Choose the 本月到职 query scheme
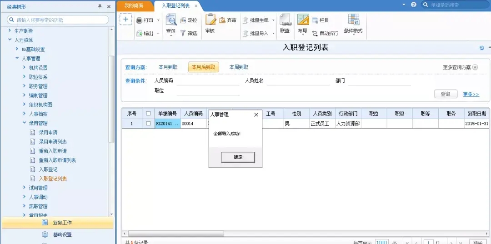 coord(168,67)
